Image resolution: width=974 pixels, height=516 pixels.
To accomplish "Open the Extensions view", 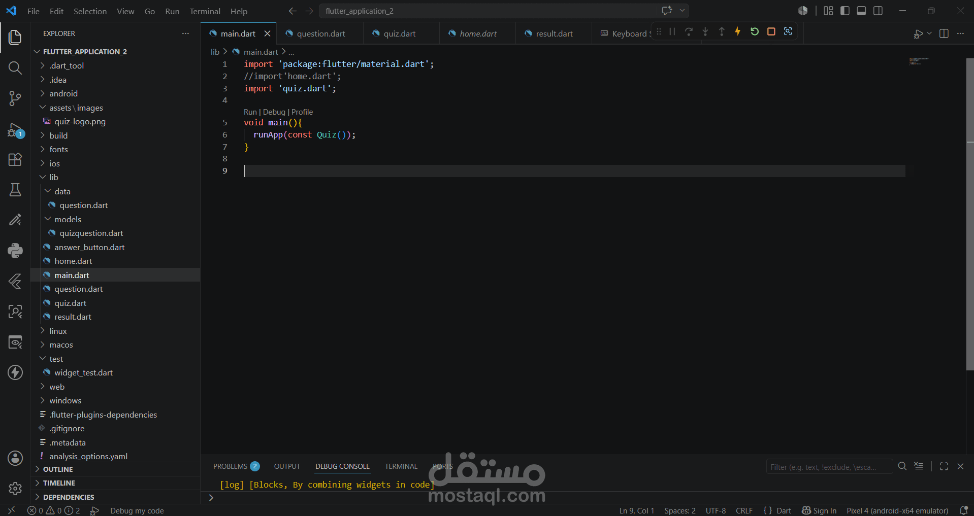I will tap(15, 159).
